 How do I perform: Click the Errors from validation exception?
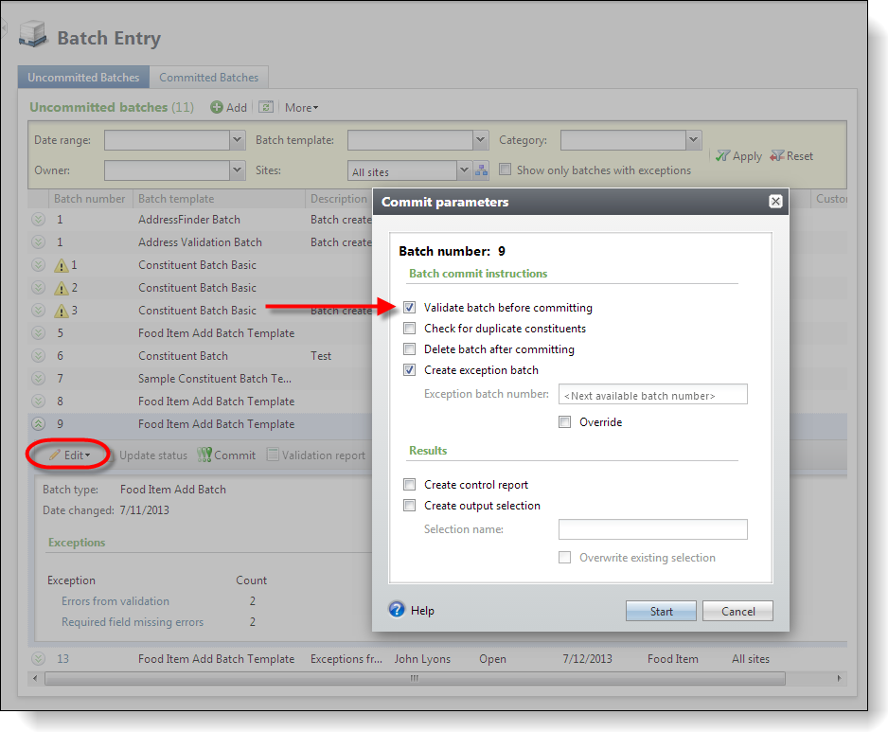pyautogui.click(x=115, y=601)
